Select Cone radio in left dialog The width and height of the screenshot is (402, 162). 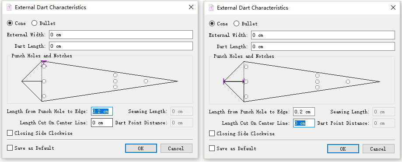(10, 23)
